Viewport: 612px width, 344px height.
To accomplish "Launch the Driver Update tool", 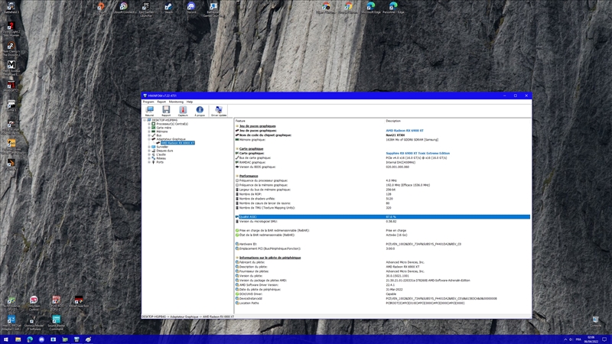I will (219, 111).
